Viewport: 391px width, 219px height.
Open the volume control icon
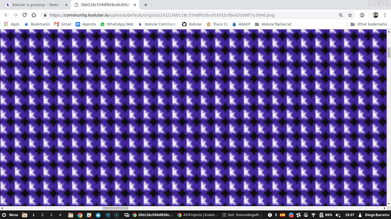[x=338, y=215]
